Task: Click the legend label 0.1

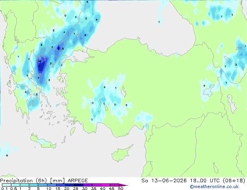Action: point(5,188)
